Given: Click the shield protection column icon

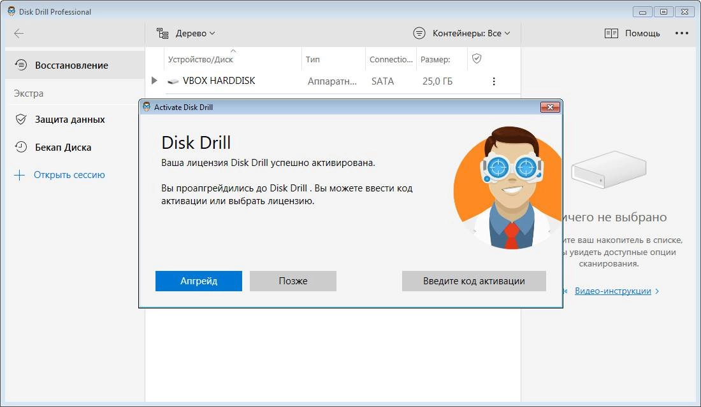Looking at the screenshot, I should click(477, 59).
